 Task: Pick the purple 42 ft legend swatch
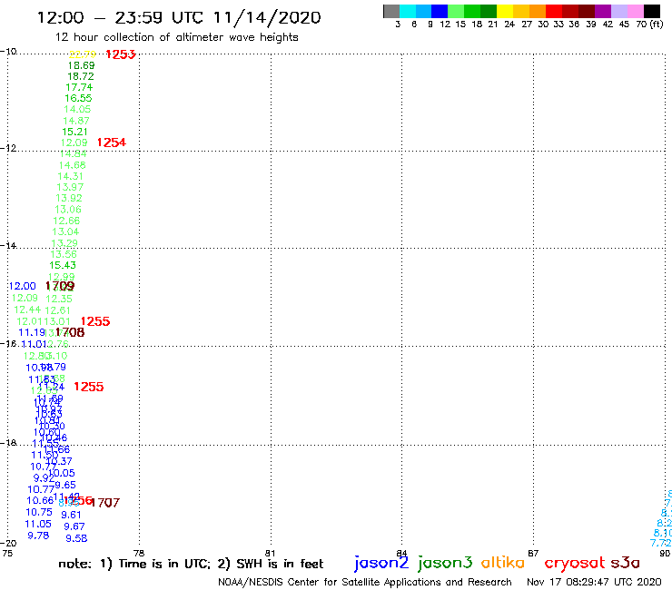tap(603, 12)
